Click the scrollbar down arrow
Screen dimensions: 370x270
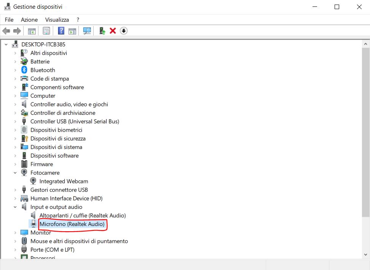click(x=365, y=254)
